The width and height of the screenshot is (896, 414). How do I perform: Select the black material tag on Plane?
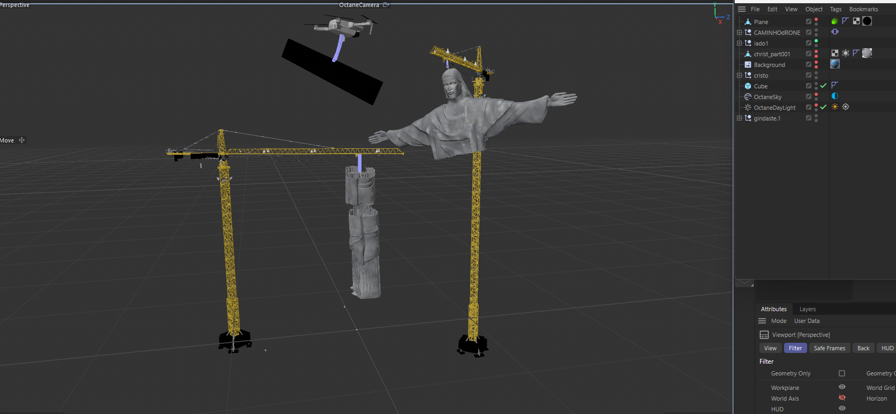pos(867,21)
